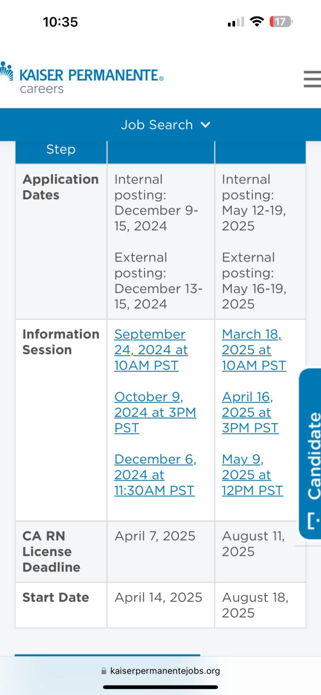The image size is (321, 695).
Task: Open April 16, 2025 3PM session link
Action: [250, 412]
